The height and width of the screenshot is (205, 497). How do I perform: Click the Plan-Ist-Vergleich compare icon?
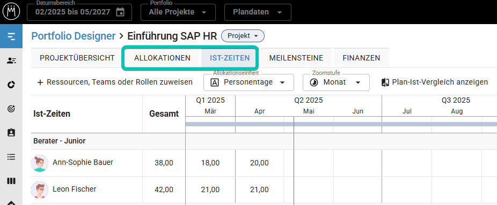385,82
